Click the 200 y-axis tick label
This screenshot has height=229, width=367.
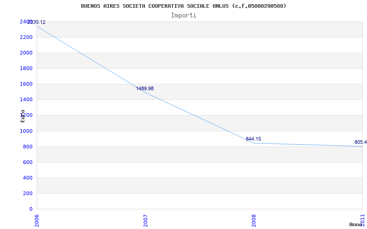pyautogui.click(x=28, y=193)
